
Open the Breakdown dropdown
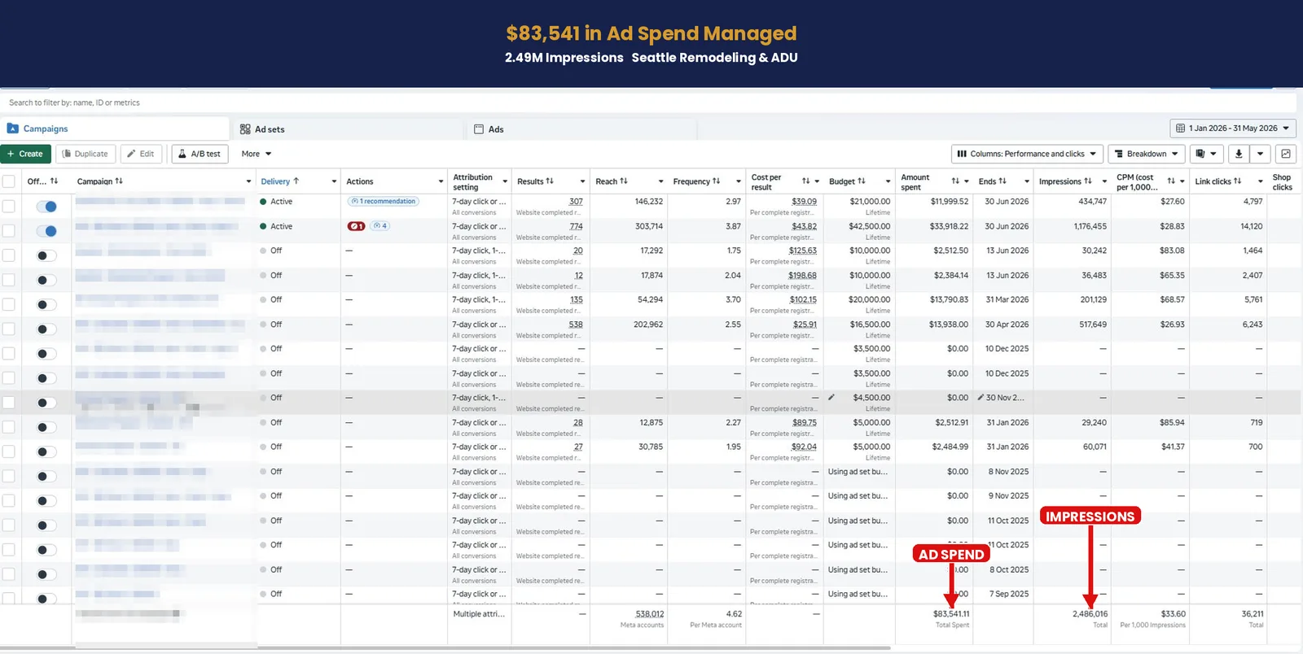click(x=1146, y=154)
